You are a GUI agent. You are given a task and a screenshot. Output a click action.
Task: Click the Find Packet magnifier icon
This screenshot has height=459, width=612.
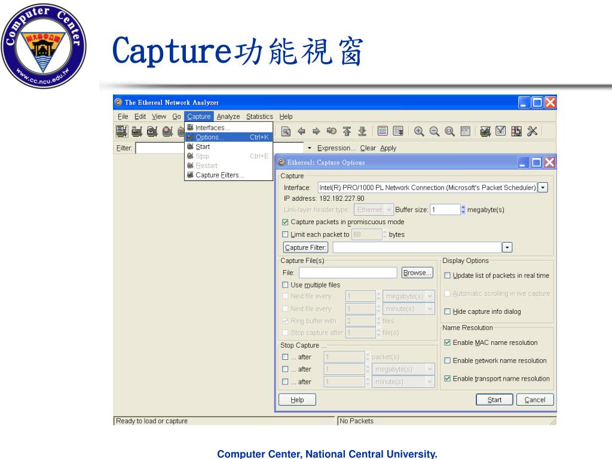point(286,131)
